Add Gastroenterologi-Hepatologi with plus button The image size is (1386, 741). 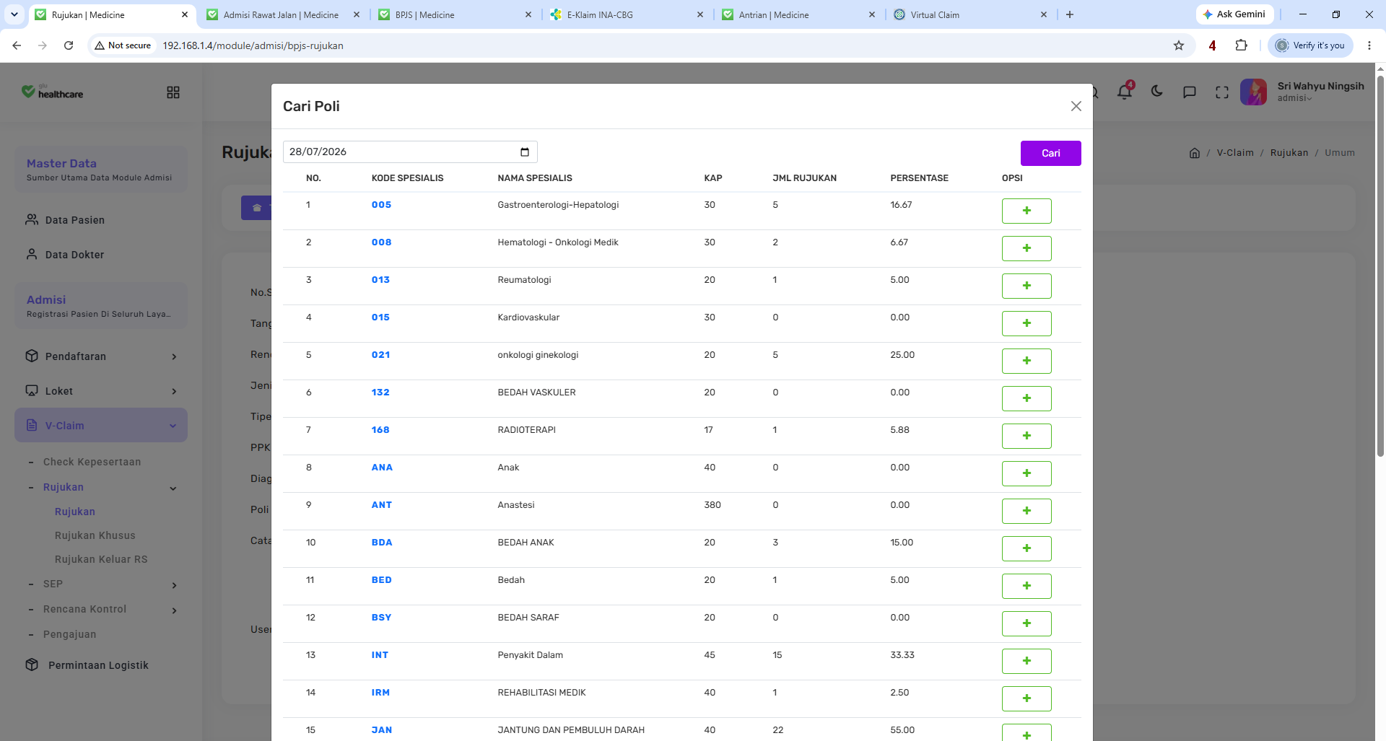coord(1027,211)
